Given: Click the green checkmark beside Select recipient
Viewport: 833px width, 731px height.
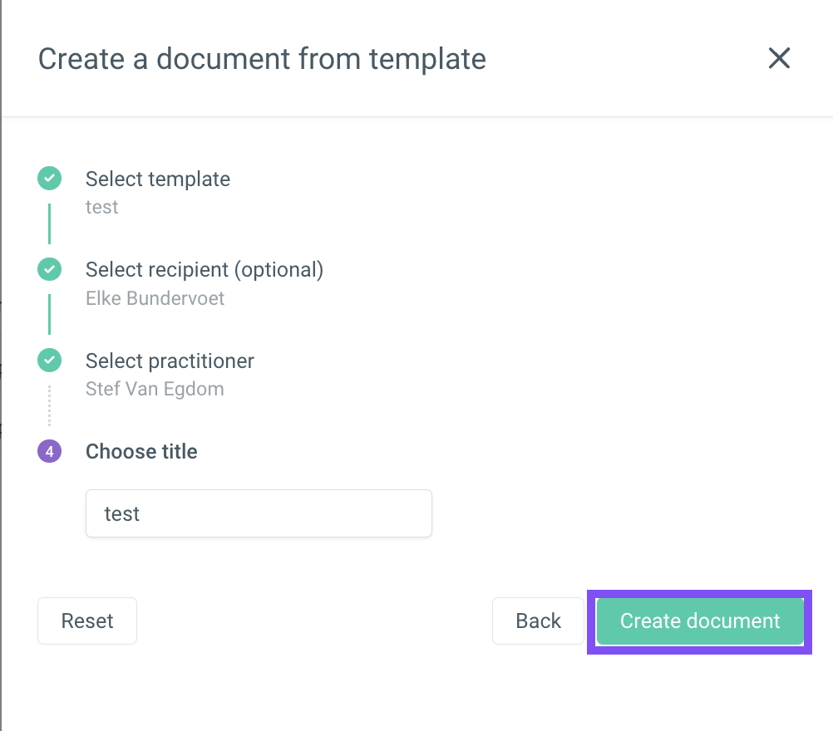Looking at the screenshot, I should pos(49,269).
